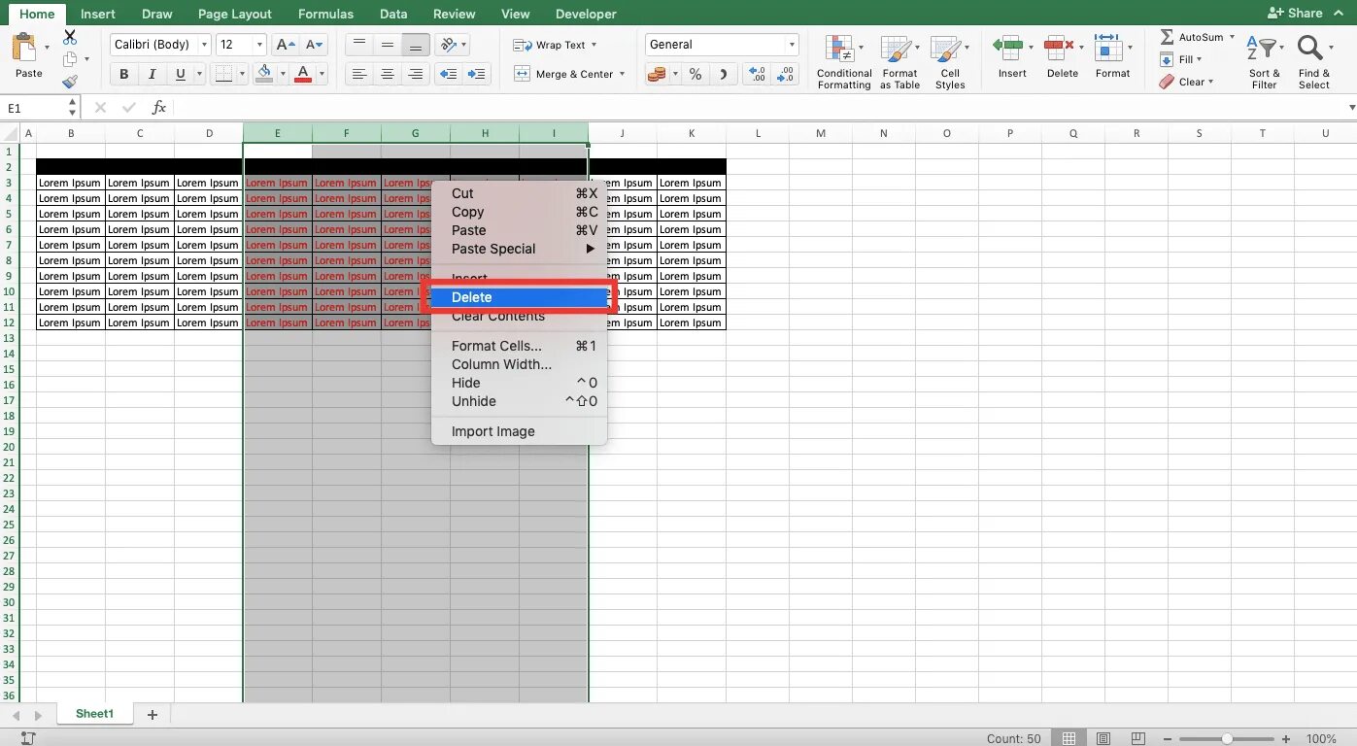This screenshot has width=1357, height=746.
Task: Open Sort & Filter
Action: (x=1265, y=63)
